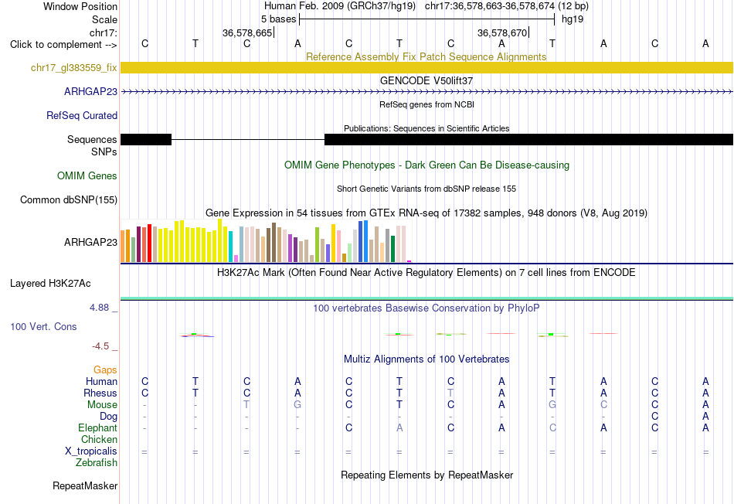Select the yellow fix patch alignment bar
This screenshot has height=504, width=734.
pyautogui.click(x=426, y=67)
